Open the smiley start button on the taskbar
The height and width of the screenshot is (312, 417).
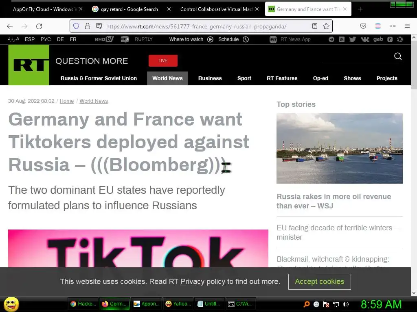11,304
